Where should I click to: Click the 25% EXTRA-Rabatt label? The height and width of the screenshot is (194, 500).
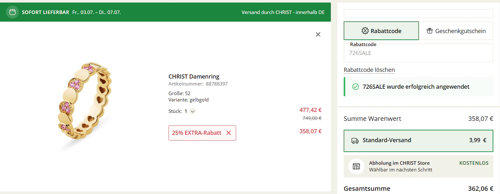pyautogui.click(x=197, y=133)
